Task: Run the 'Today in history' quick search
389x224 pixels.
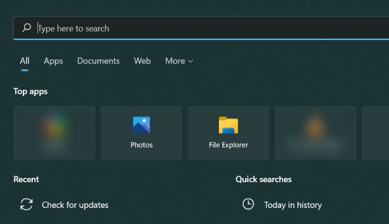Action: tap(293, 205)
